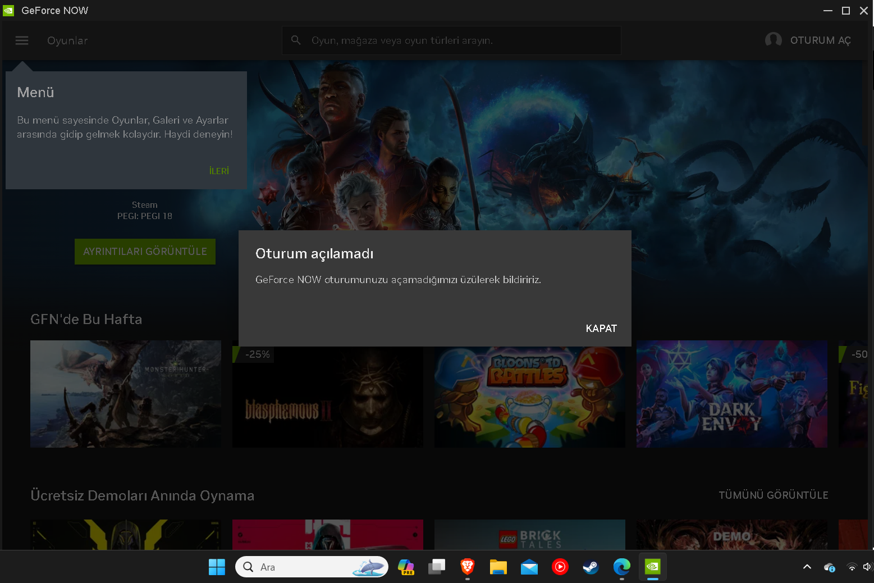Viewport: 874px width, 583px height.
Task: Click the "Oyunlar" page title
Action: (x=67, y=40)
